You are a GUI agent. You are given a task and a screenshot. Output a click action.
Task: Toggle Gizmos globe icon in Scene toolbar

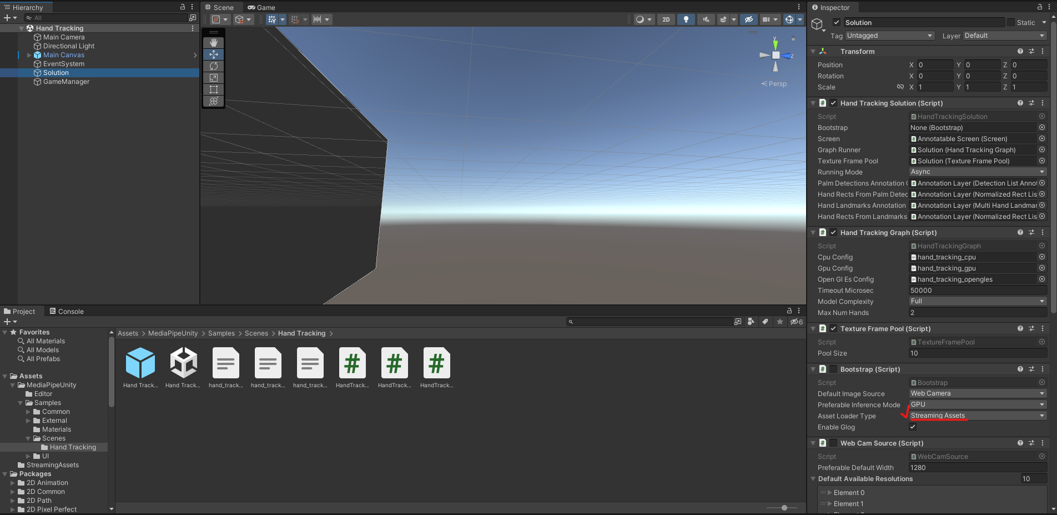point(789,19)
